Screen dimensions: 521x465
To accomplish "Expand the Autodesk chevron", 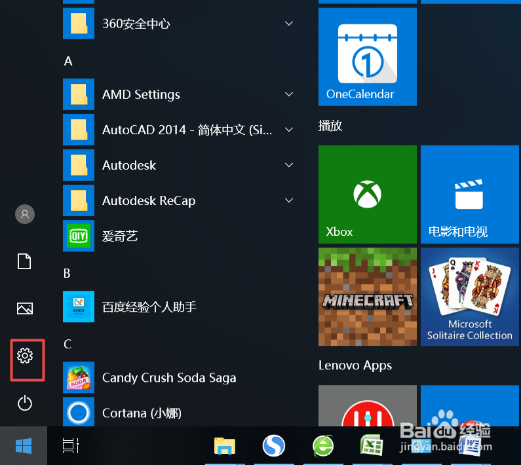I will click(x=289, y=165).
